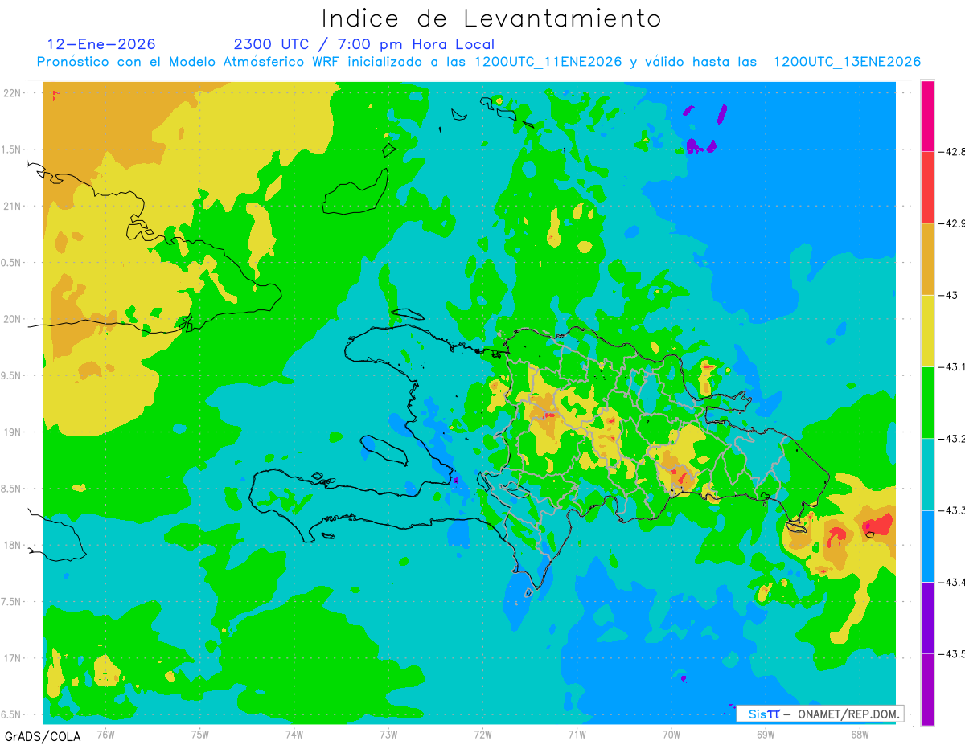Click the 'Pronóstico con el Modelo Atmosferico WRF' line
The width and height of the screenshot is (965, 745).
click(x=478, y=62)
